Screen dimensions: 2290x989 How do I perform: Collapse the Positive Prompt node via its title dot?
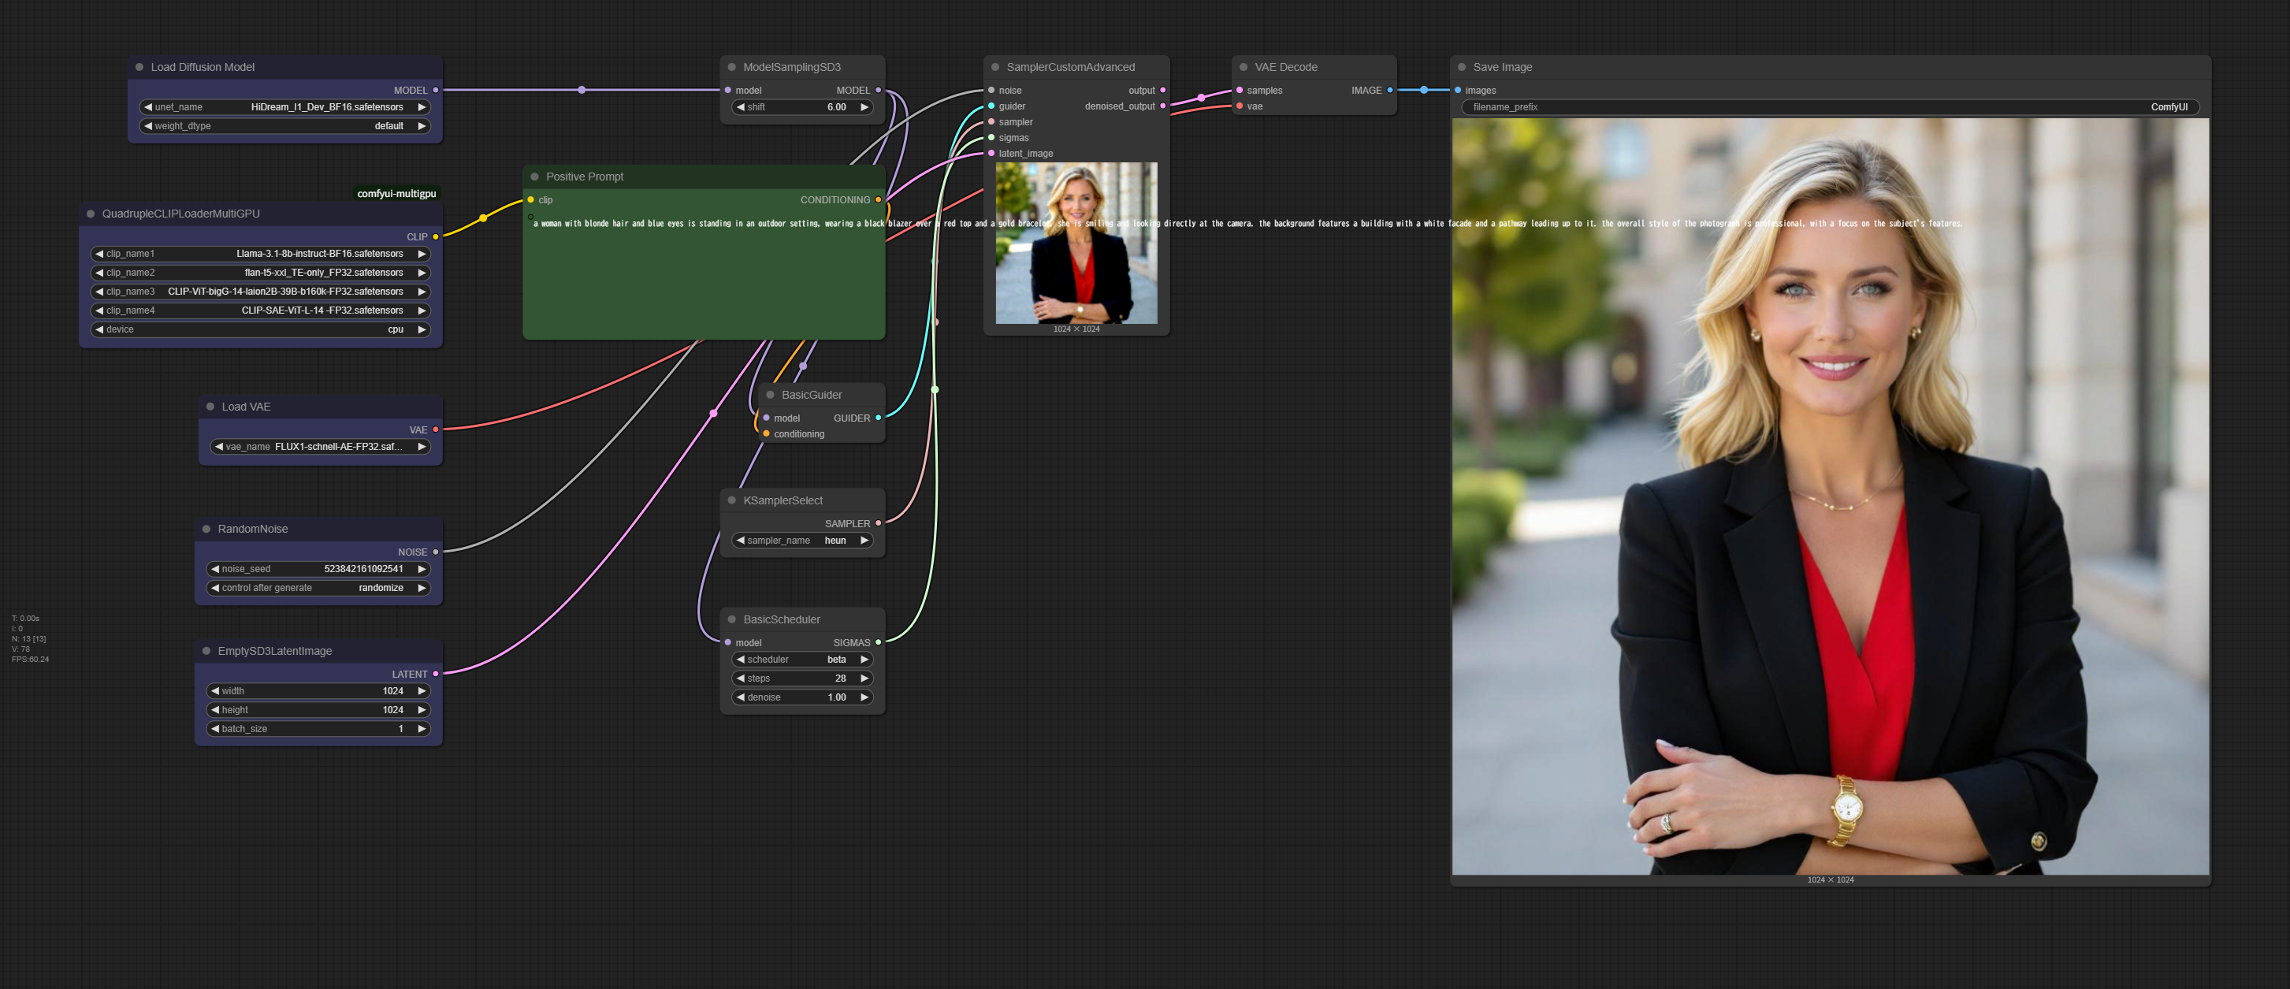535,176
